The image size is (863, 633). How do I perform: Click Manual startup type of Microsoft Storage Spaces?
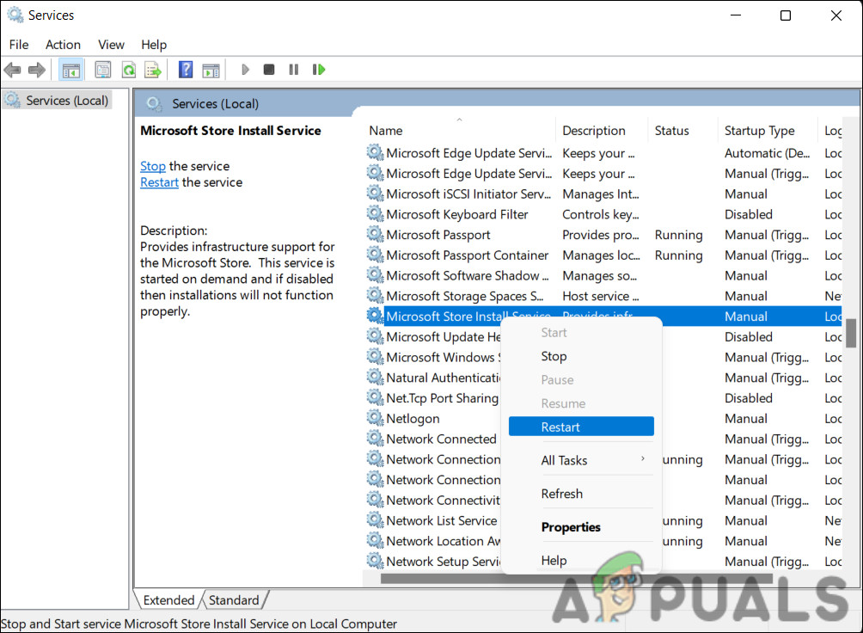(x=746, y=296)
